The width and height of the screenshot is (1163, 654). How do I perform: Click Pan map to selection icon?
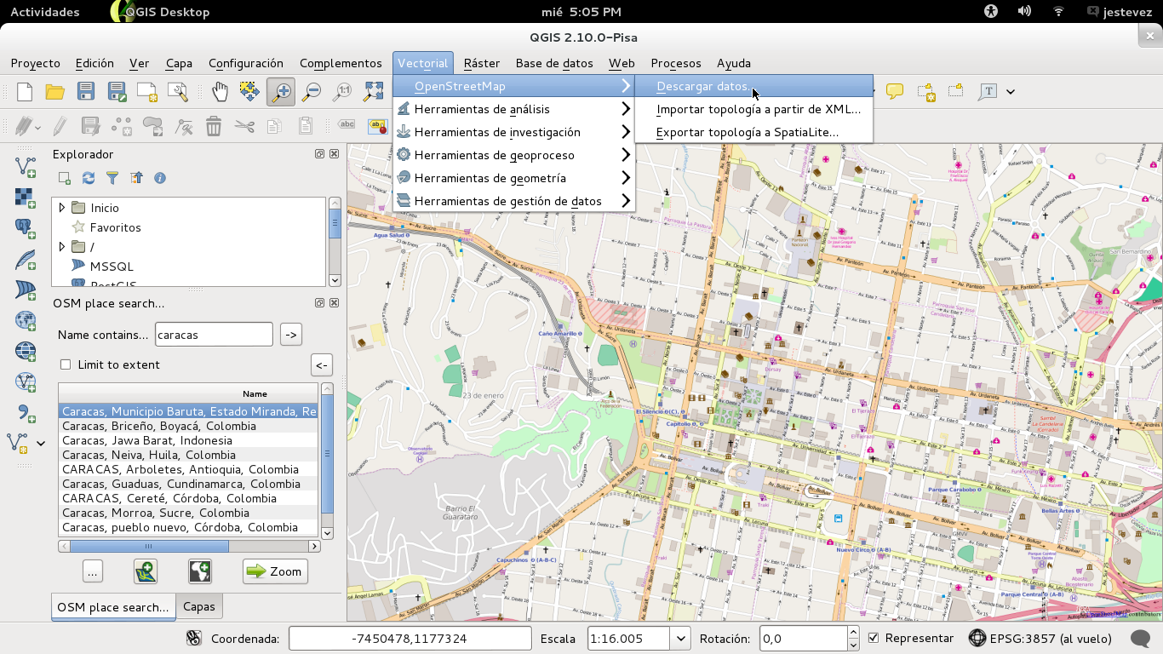(x=249, y=91)
